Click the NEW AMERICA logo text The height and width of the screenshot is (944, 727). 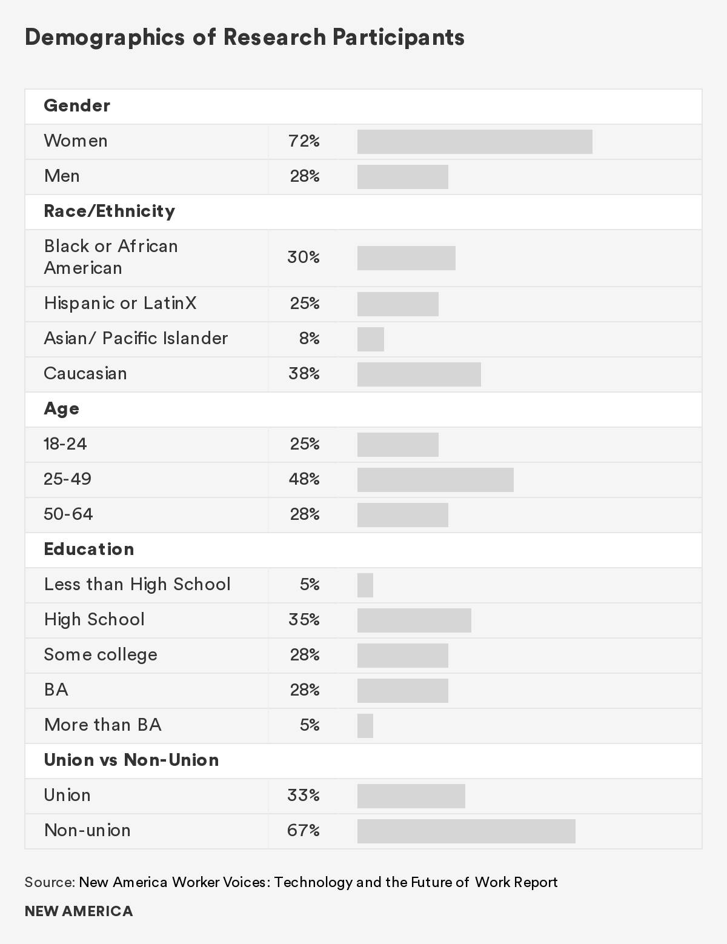pos(79,911)
